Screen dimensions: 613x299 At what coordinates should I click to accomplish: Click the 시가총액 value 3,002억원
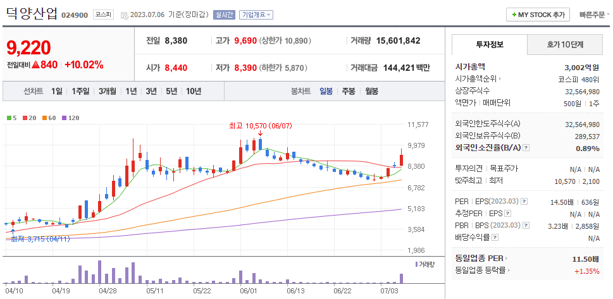tap(582, 67)
